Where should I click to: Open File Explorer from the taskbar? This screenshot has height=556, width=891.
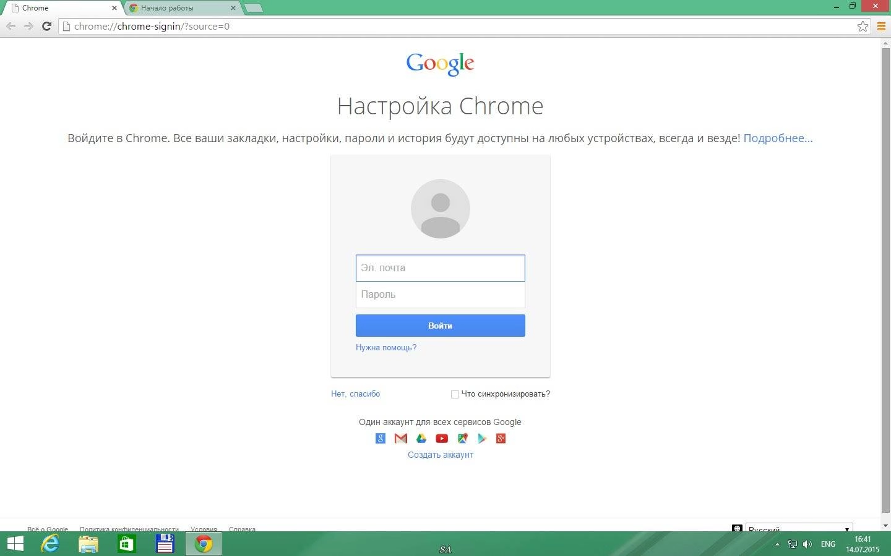pyautogui.click(x=88, y=544)
